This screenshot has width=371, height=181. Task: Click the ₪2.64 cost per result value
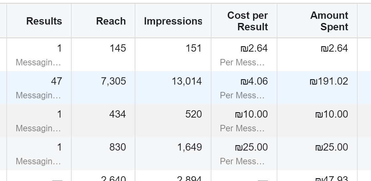click(254, 48)
